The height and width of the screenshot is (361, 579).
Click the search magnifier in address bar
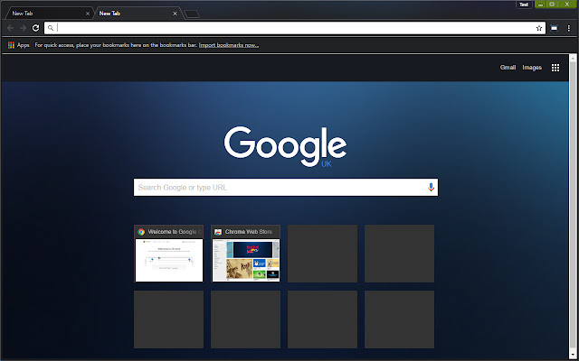click(x=51, y=28)
